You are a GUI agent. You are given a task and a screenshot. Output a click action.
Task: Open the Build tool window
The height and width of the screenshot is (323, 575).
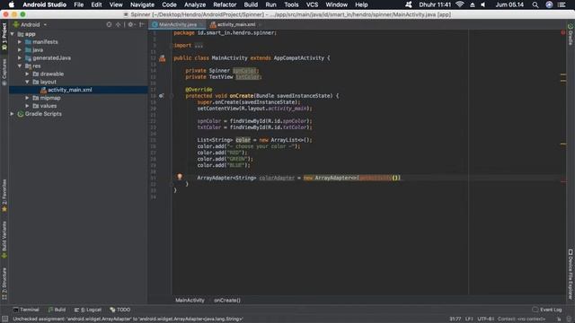coord(57,310)
